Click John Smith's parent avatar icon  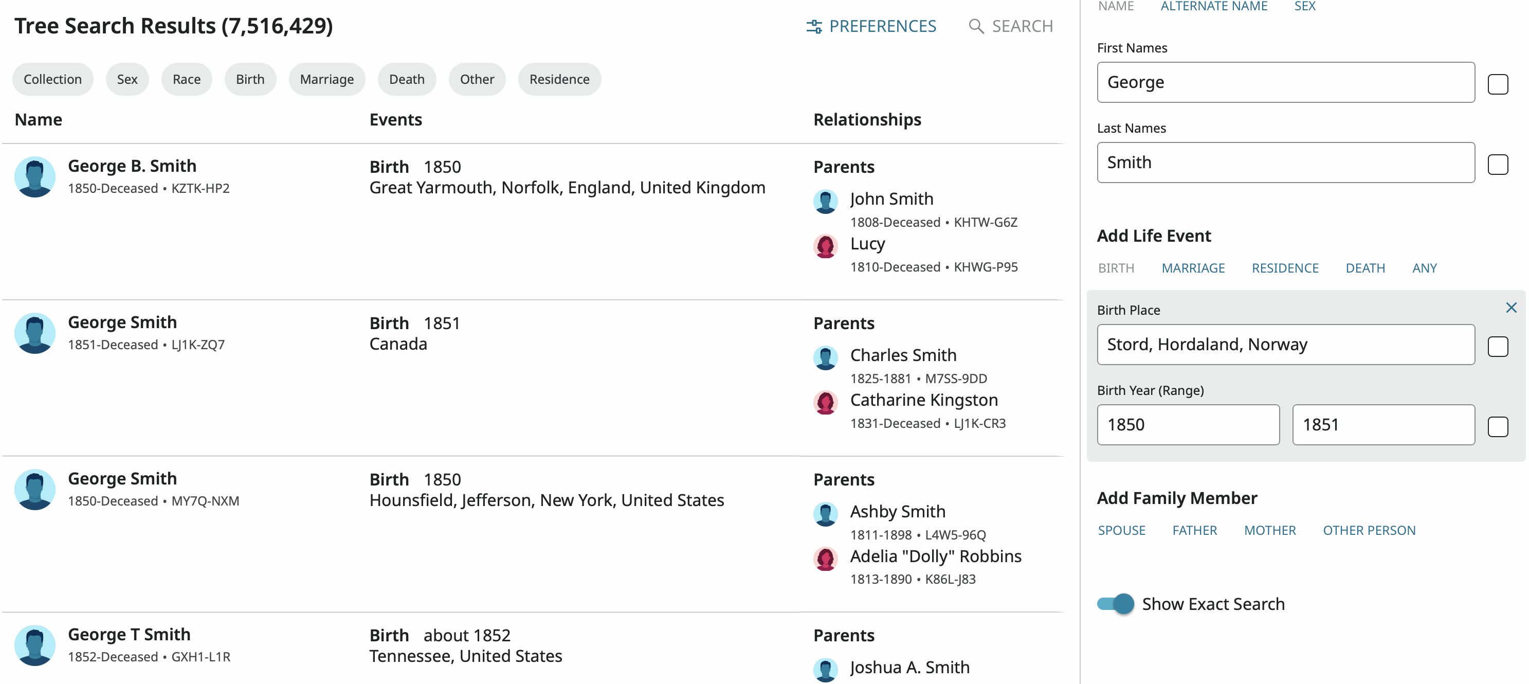(825, 201)
